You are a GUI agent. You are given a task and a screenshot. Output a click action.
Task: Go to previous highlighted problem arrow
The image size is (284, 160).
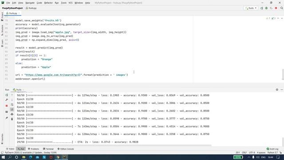coord(278,18)
